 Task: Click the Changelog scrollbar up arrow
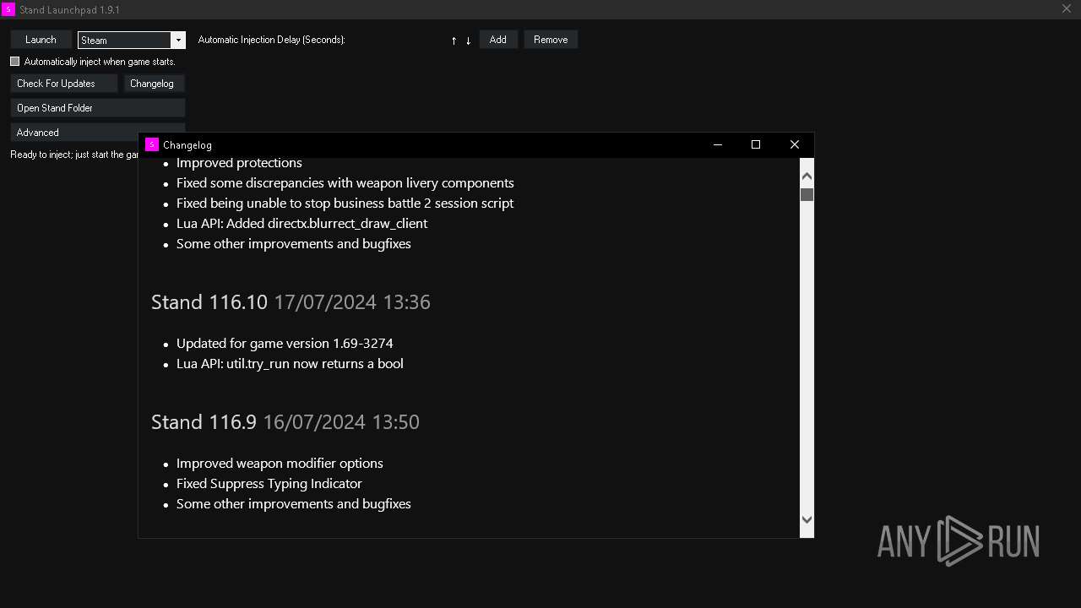pos(807,176)
